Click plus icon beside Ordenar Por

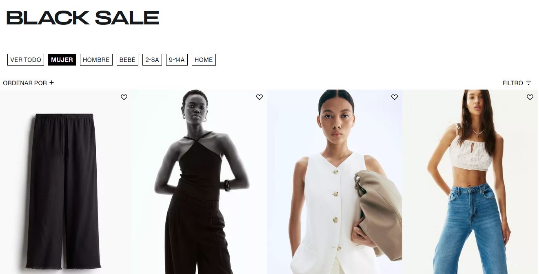[x=51, y=83]
